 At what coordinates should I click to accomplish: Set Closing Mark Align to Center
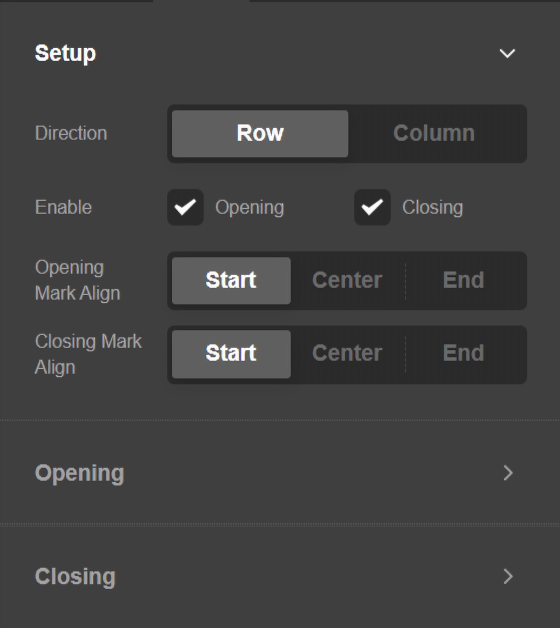346,353
